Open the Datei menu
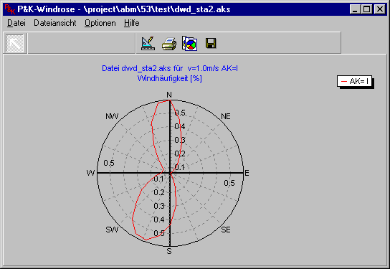The image size is (390, 269). click(x=16, y=23)
